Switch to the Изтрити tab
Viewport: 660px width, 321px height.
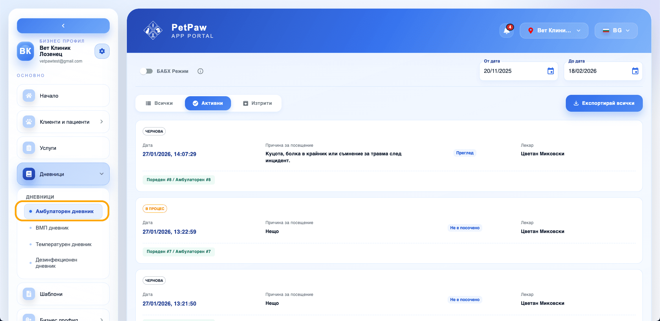click(x=257, y=103)
